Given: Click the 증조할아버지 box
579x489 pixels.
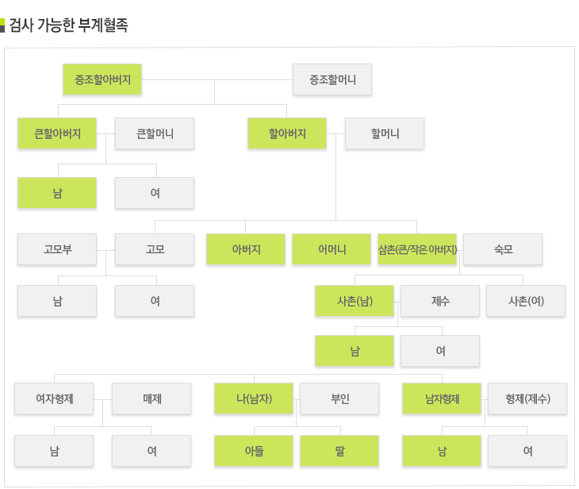Looking at the screenshot, I should point(102,79).
